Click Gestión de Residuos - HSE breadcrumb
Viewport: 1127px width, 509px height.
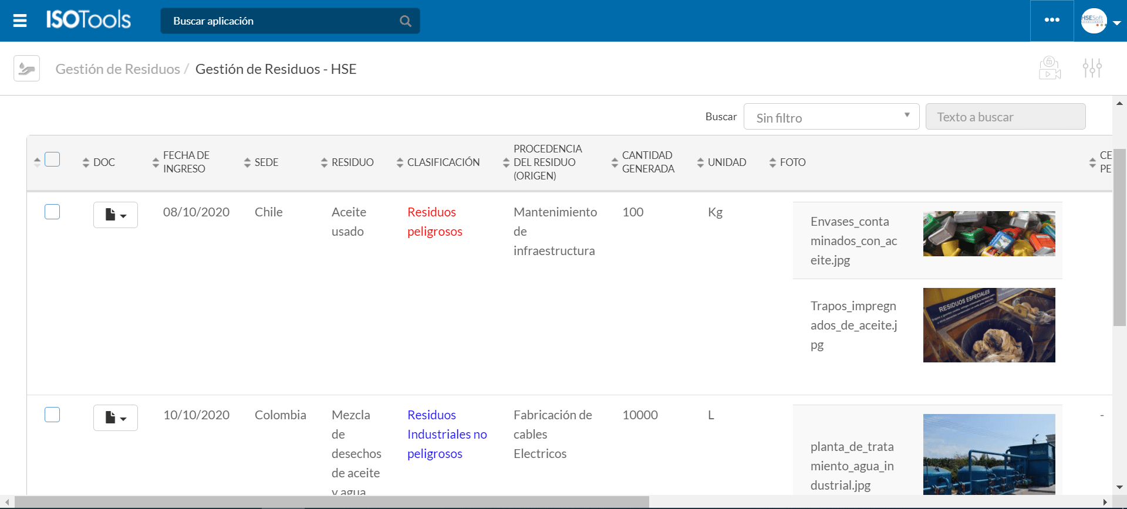276,69
